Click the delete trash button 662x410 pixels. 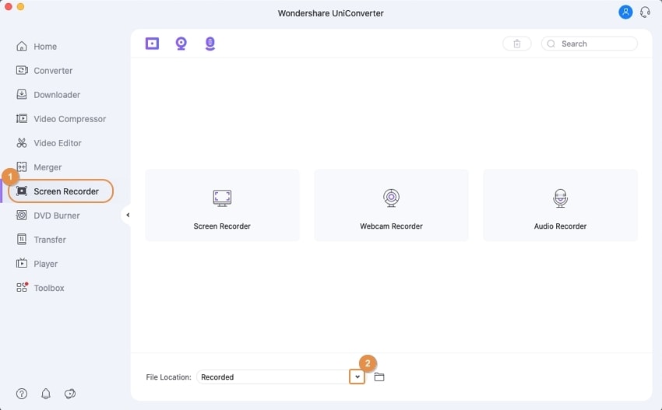pos(517,44)
